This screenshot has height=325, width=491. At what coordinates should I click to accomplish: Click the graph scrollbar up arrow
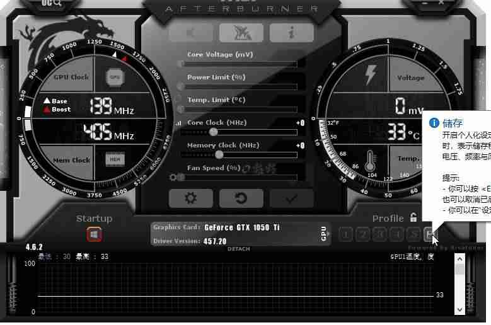(459, 259)
